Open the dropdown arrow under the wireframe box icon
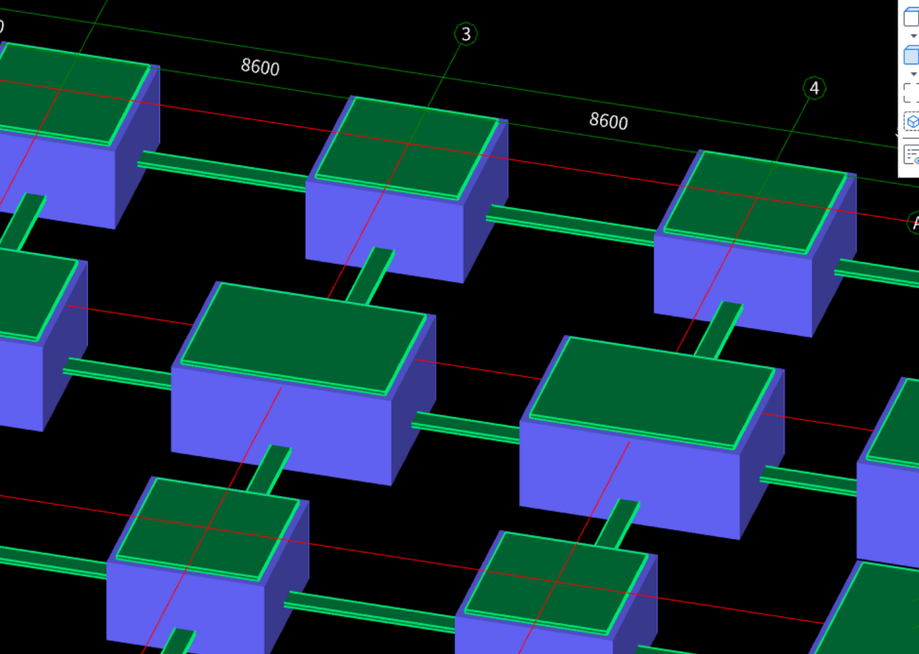 point(914,36)
